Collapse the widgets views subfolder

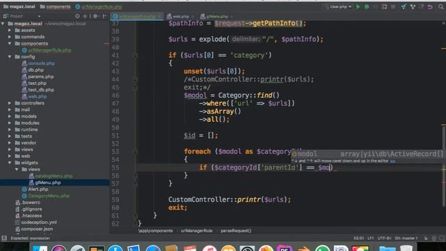point(17,169)
